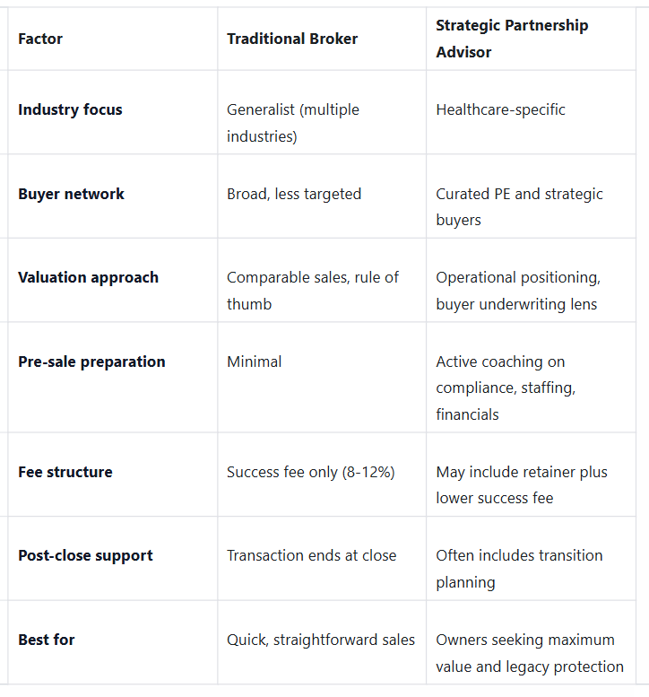The height and width of the screenshot is (697, 649).
Task: Click the "Pre-sale preparation" row label
Action: (91, 362)
